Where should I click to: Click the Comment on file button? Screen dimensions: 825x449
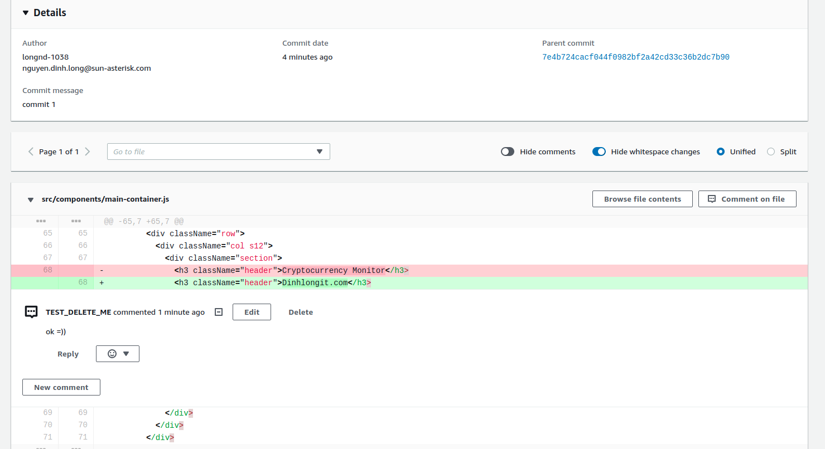(747, 199)
